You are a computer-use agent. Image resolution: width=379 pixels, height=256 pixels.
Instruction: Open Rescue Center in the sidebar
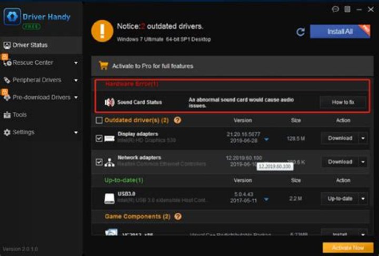(41, 63)
